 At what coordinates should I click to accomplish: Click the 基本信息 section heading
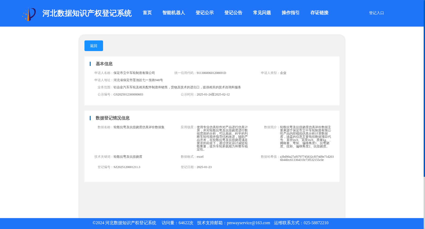pyautogui.click(x=104, y=64)
